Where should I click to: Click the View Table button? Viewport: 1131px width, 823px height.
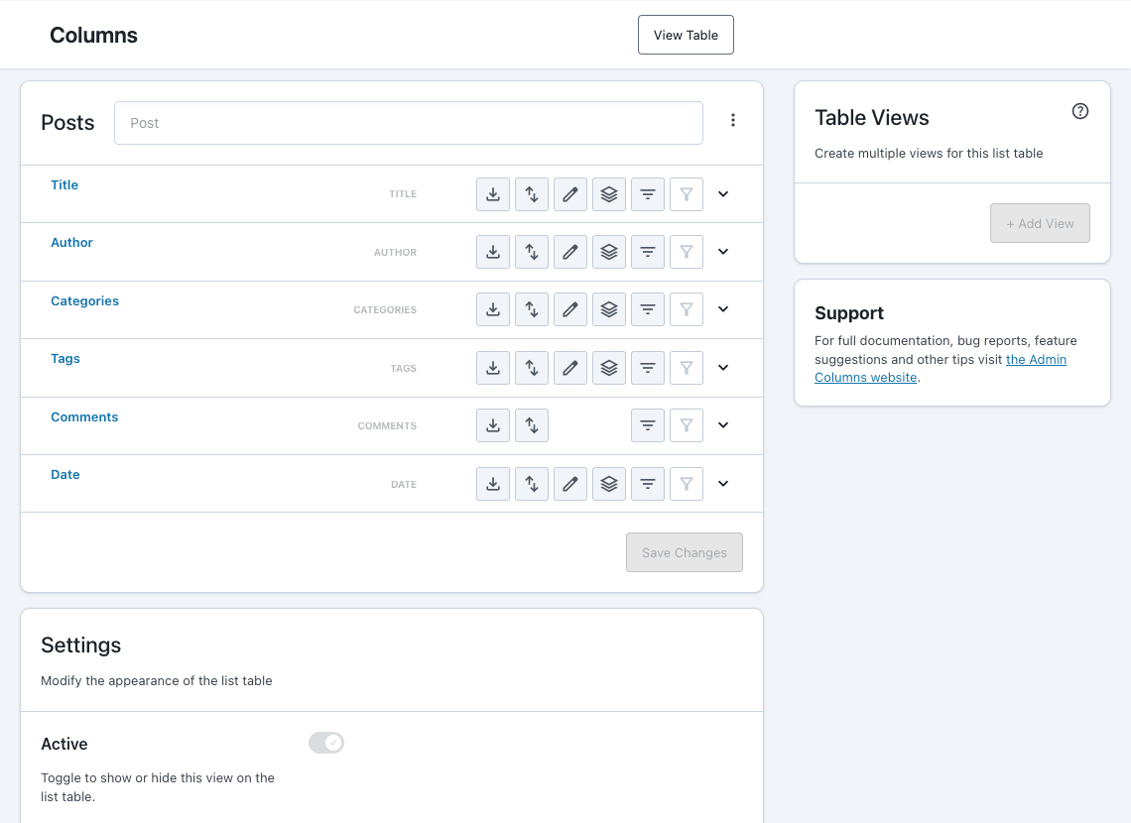click(686, 35)
